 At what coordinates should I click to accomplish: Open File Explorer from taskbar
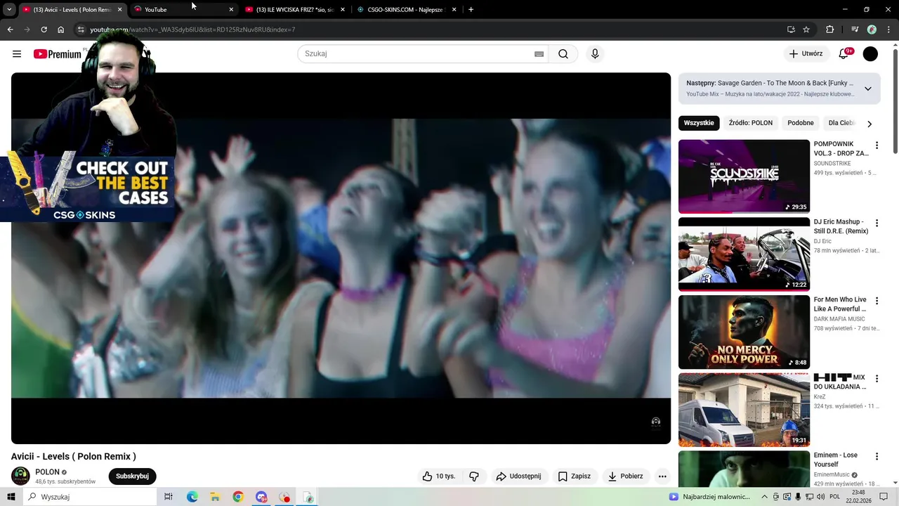pos(215,497)
